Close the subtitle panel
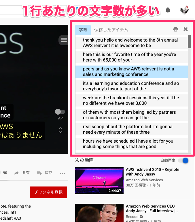The width and height of the screenshot is (195, 222). 185,29
